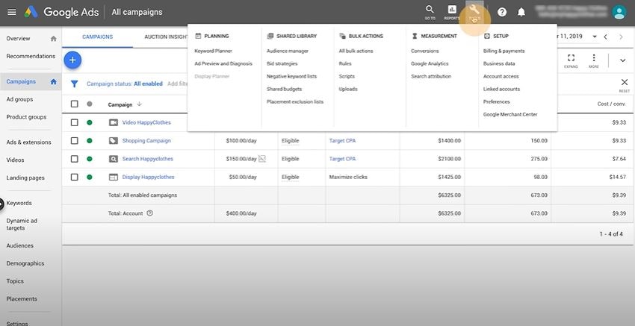The image size is (635, 326).
Task: Click the Add filter field
Action: (x=177, y=84)
